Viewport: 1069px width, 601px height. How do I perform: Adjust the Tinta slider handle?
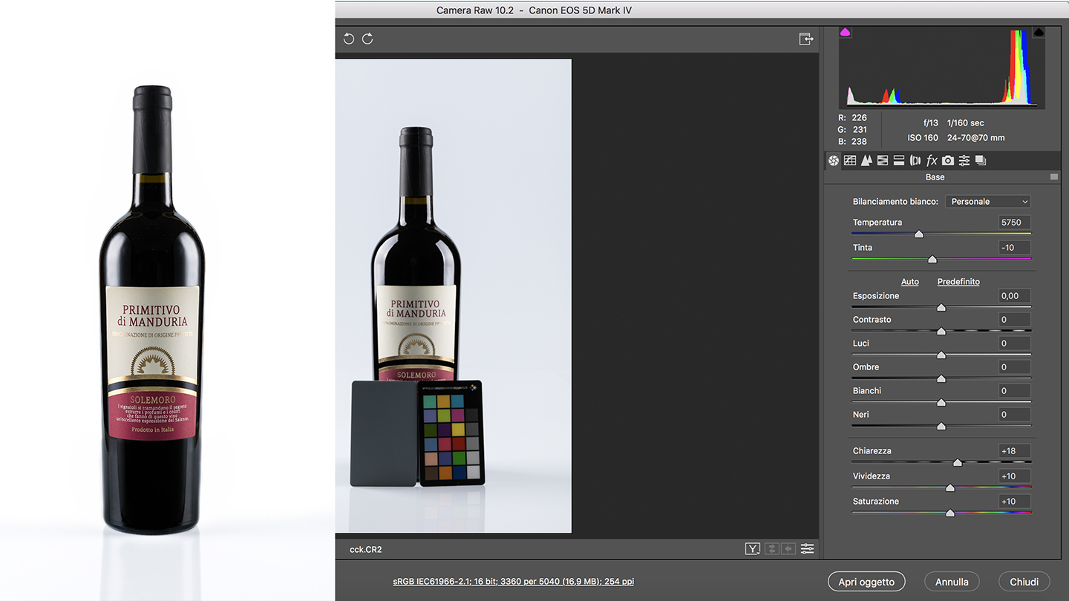pos(932,260)
